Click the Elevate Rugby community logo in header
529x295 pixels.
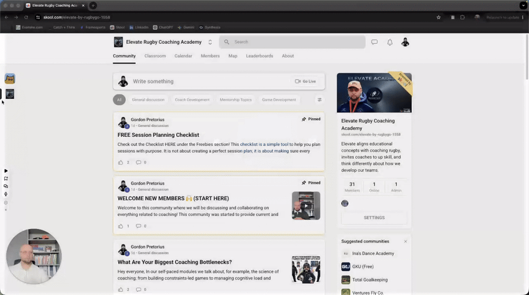[118, 42]
